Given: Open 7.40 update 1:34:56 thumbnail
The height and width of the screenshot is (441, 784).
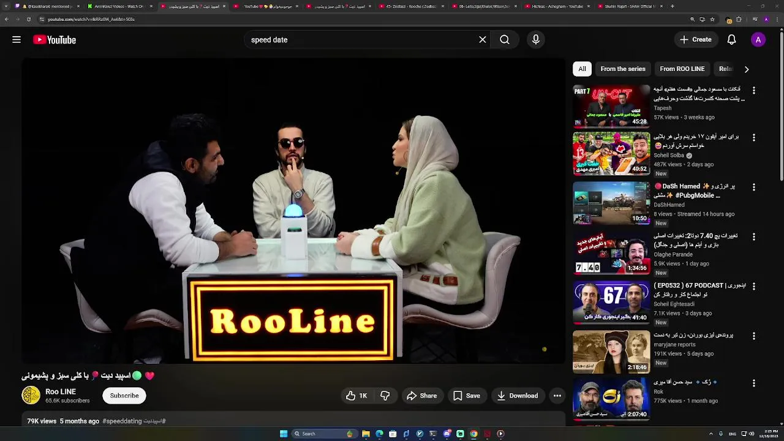Looking at the screenshot, I should point(611,253).
